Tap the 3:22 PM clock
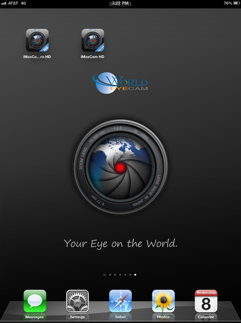Screen dimensions: 241x323 pyautogui.click(x=120, y=3)
